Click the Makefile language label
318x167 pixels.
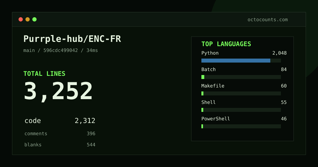pyautogui.click(x=213, y=86)
